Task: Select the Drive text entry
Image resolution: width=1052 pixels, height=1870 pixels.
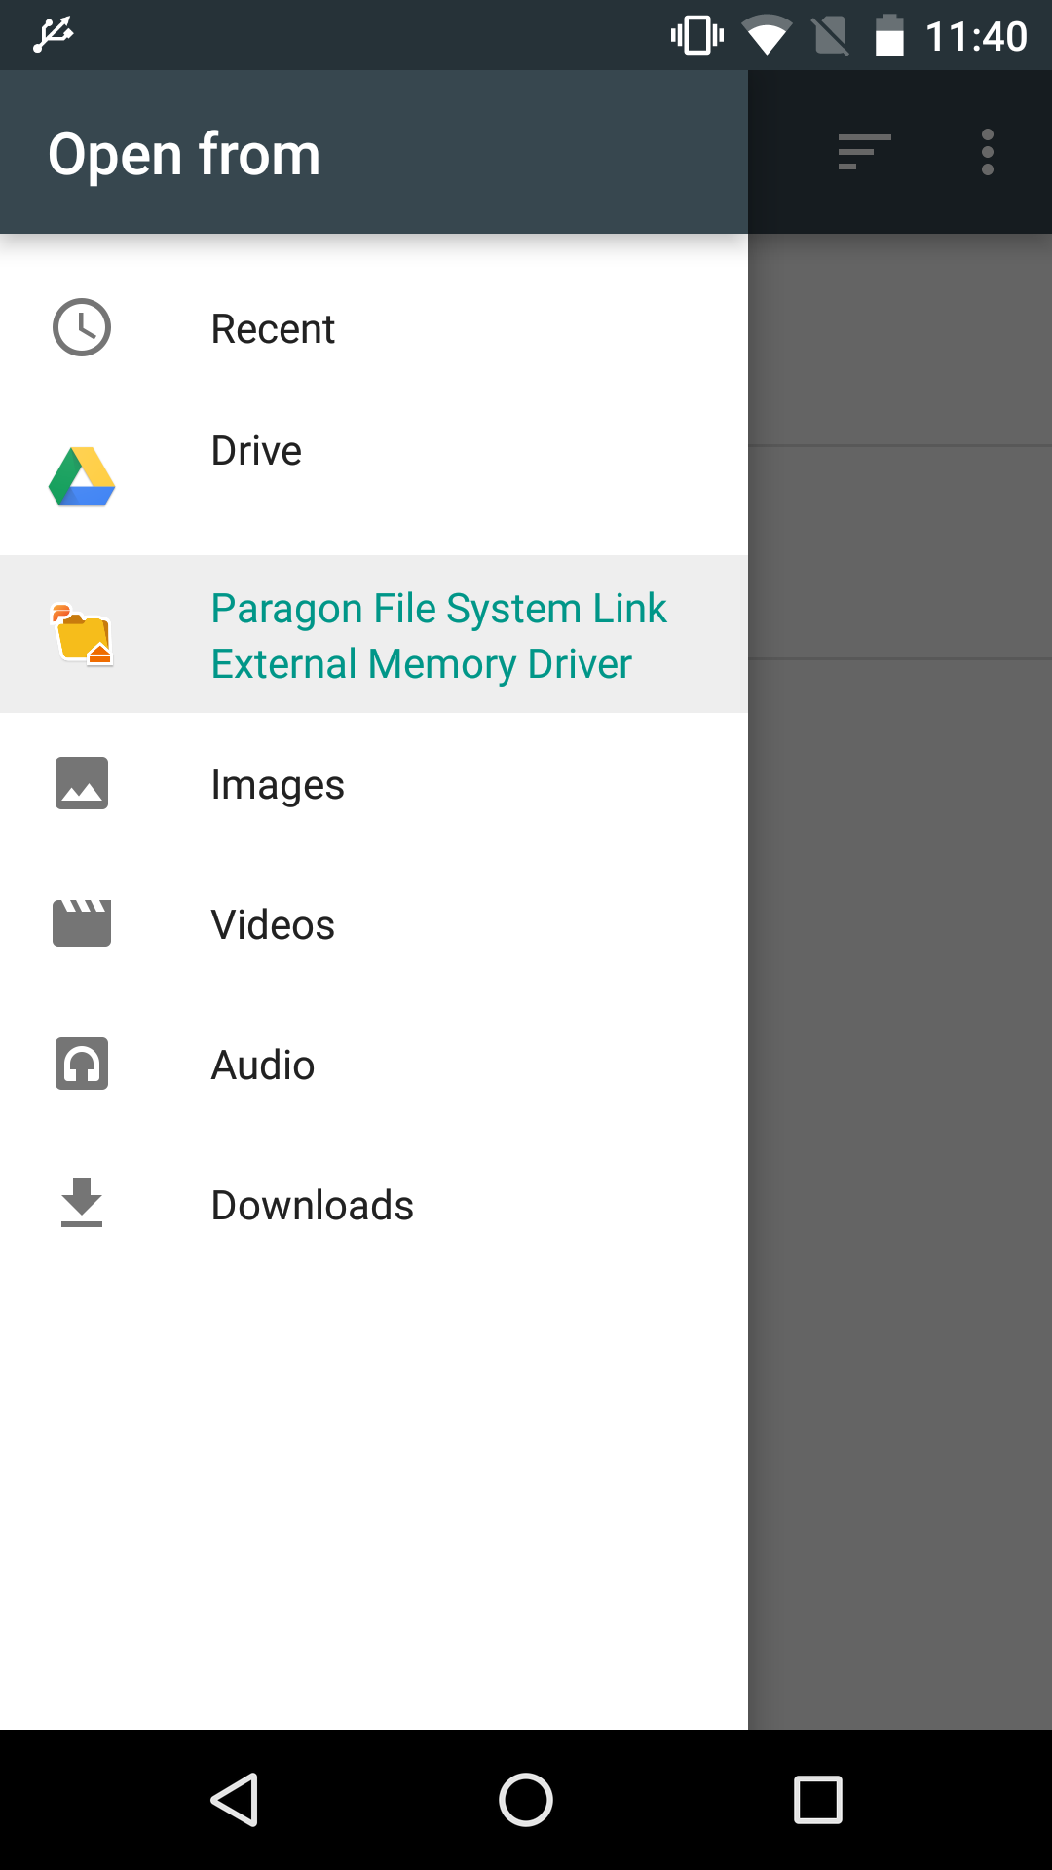Action: [x=256, y=451]
